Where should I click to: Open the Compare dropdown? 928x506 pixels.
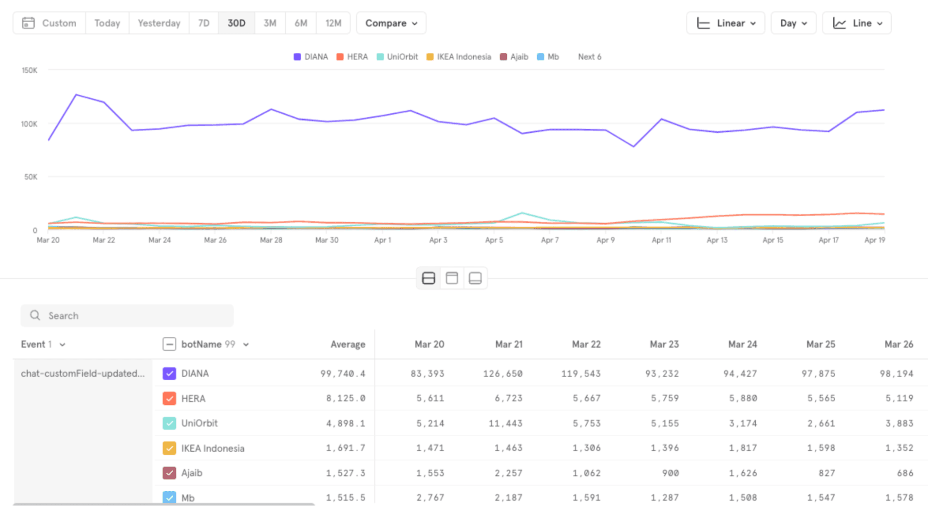(391, 23)
